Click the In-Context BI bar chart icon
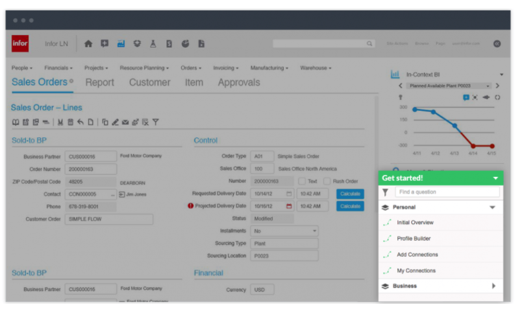The image size is (524, 313). point(395,74)
